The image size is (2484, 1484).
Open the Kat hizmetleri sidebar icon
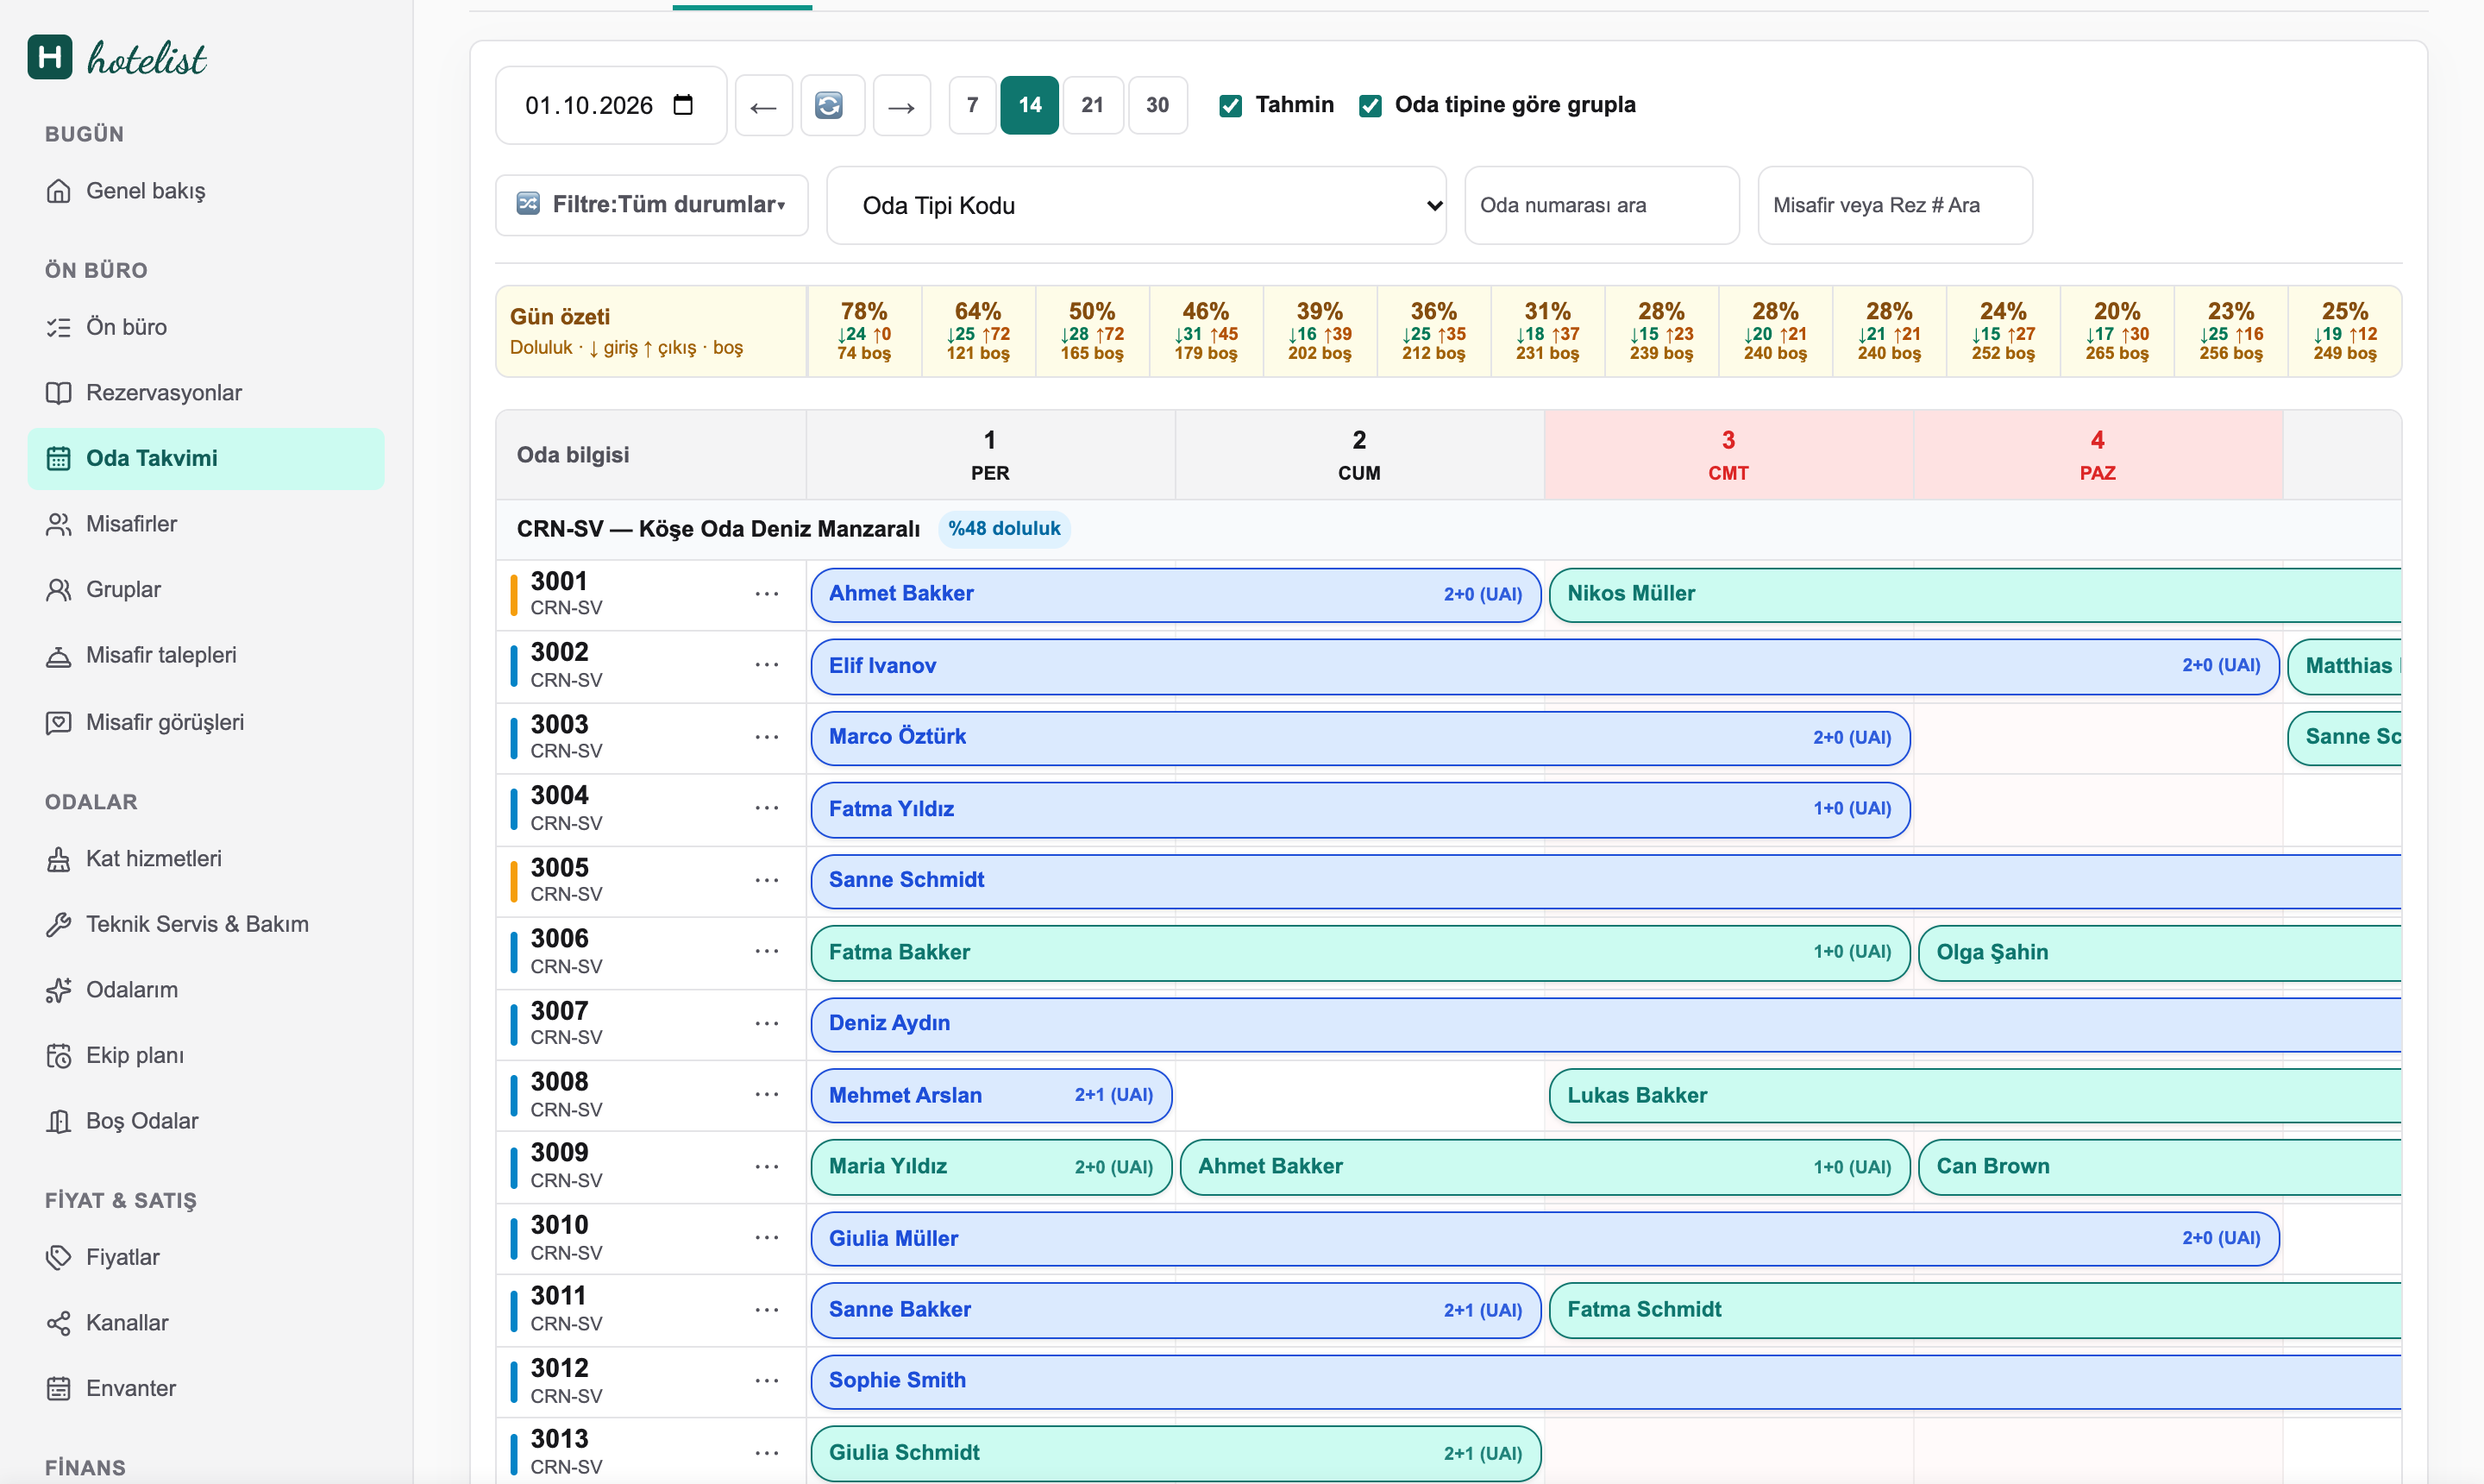59,859
